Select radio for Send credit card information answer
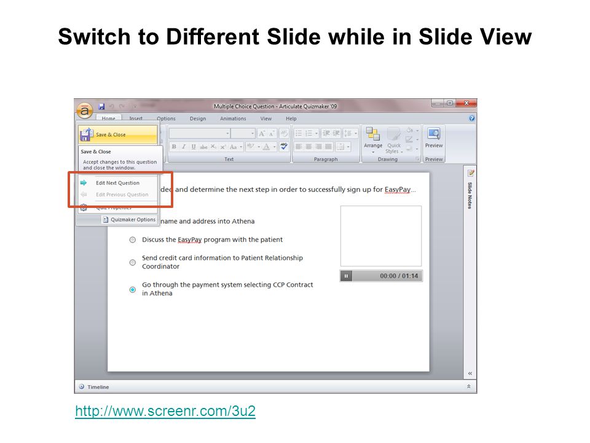This screenshot has height=443, width=590. [x=133, y=262]
